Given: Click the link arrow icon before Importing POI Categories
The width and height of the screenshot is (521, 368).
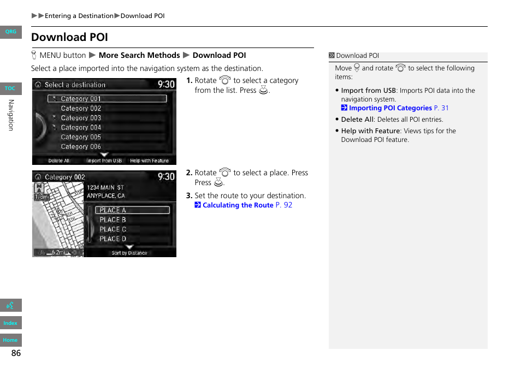Looking at the screenshot, I should 344,108.
